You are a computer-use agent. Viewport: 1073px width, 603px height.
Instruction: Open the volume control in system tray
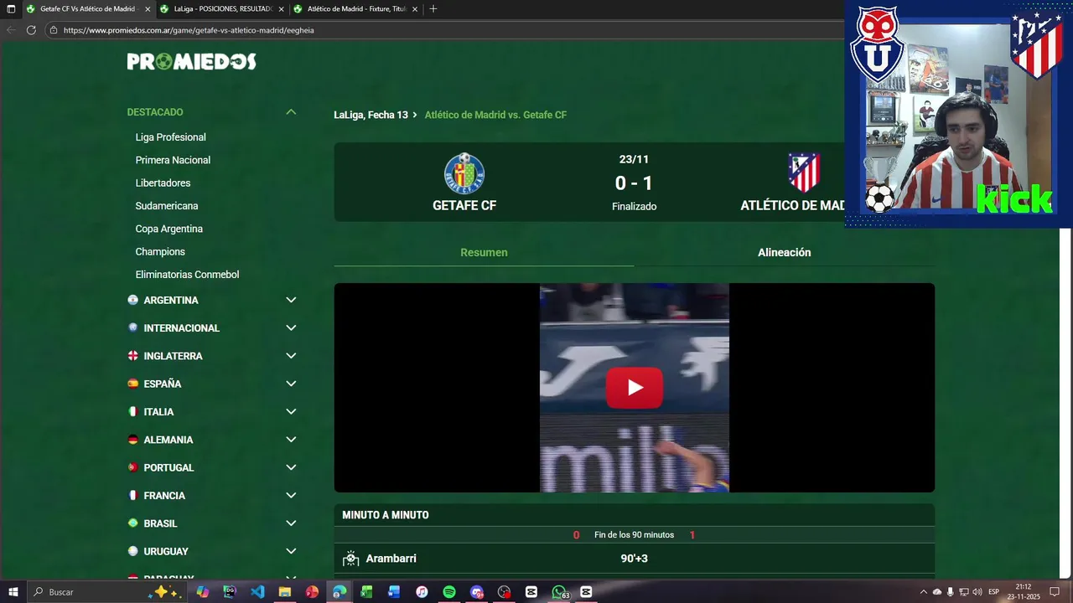977,592
